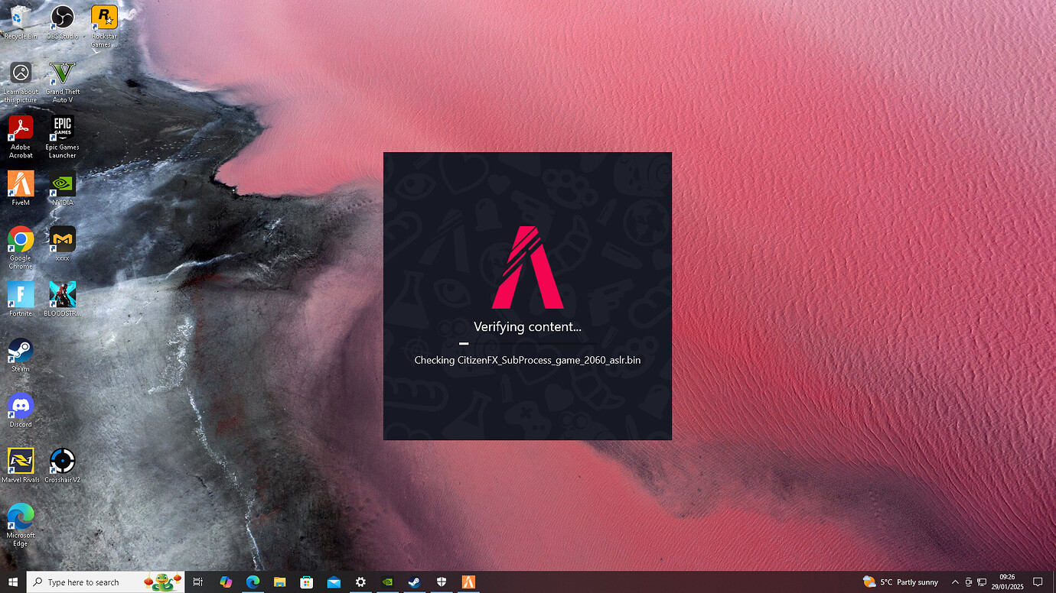Click the Checking CitizenFX_SubProcess_game_2060_aslr.bin text
Image resolution: width=1056 pixels, height=593 pixels.
527,360
